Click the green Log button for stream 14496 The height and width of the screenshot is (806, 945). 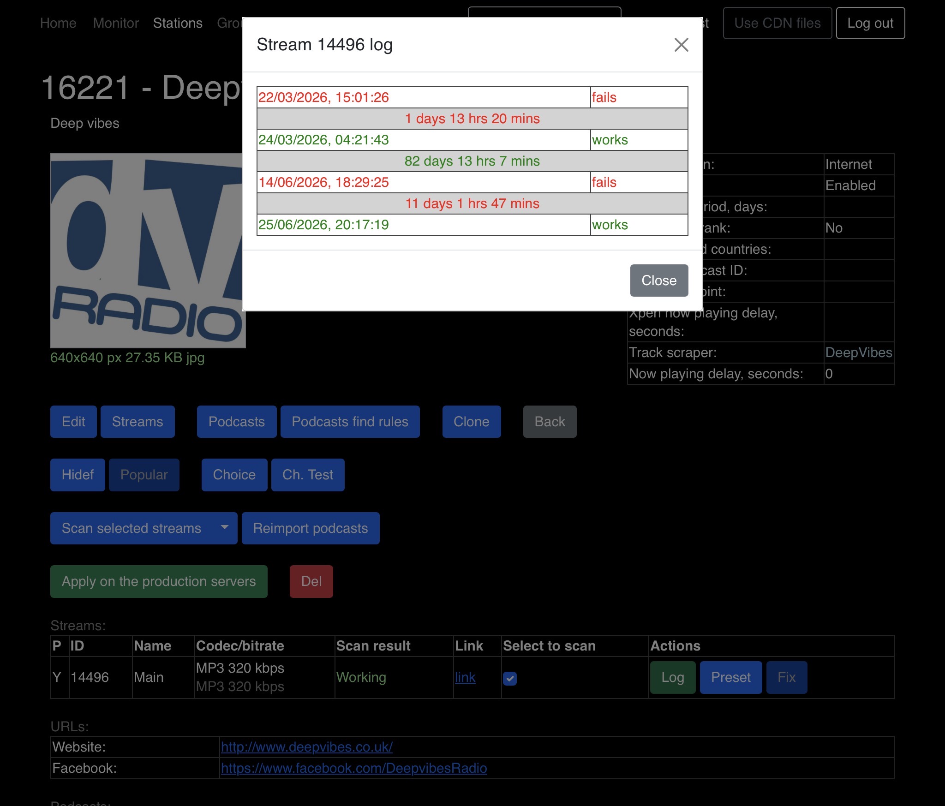[673, 677]
